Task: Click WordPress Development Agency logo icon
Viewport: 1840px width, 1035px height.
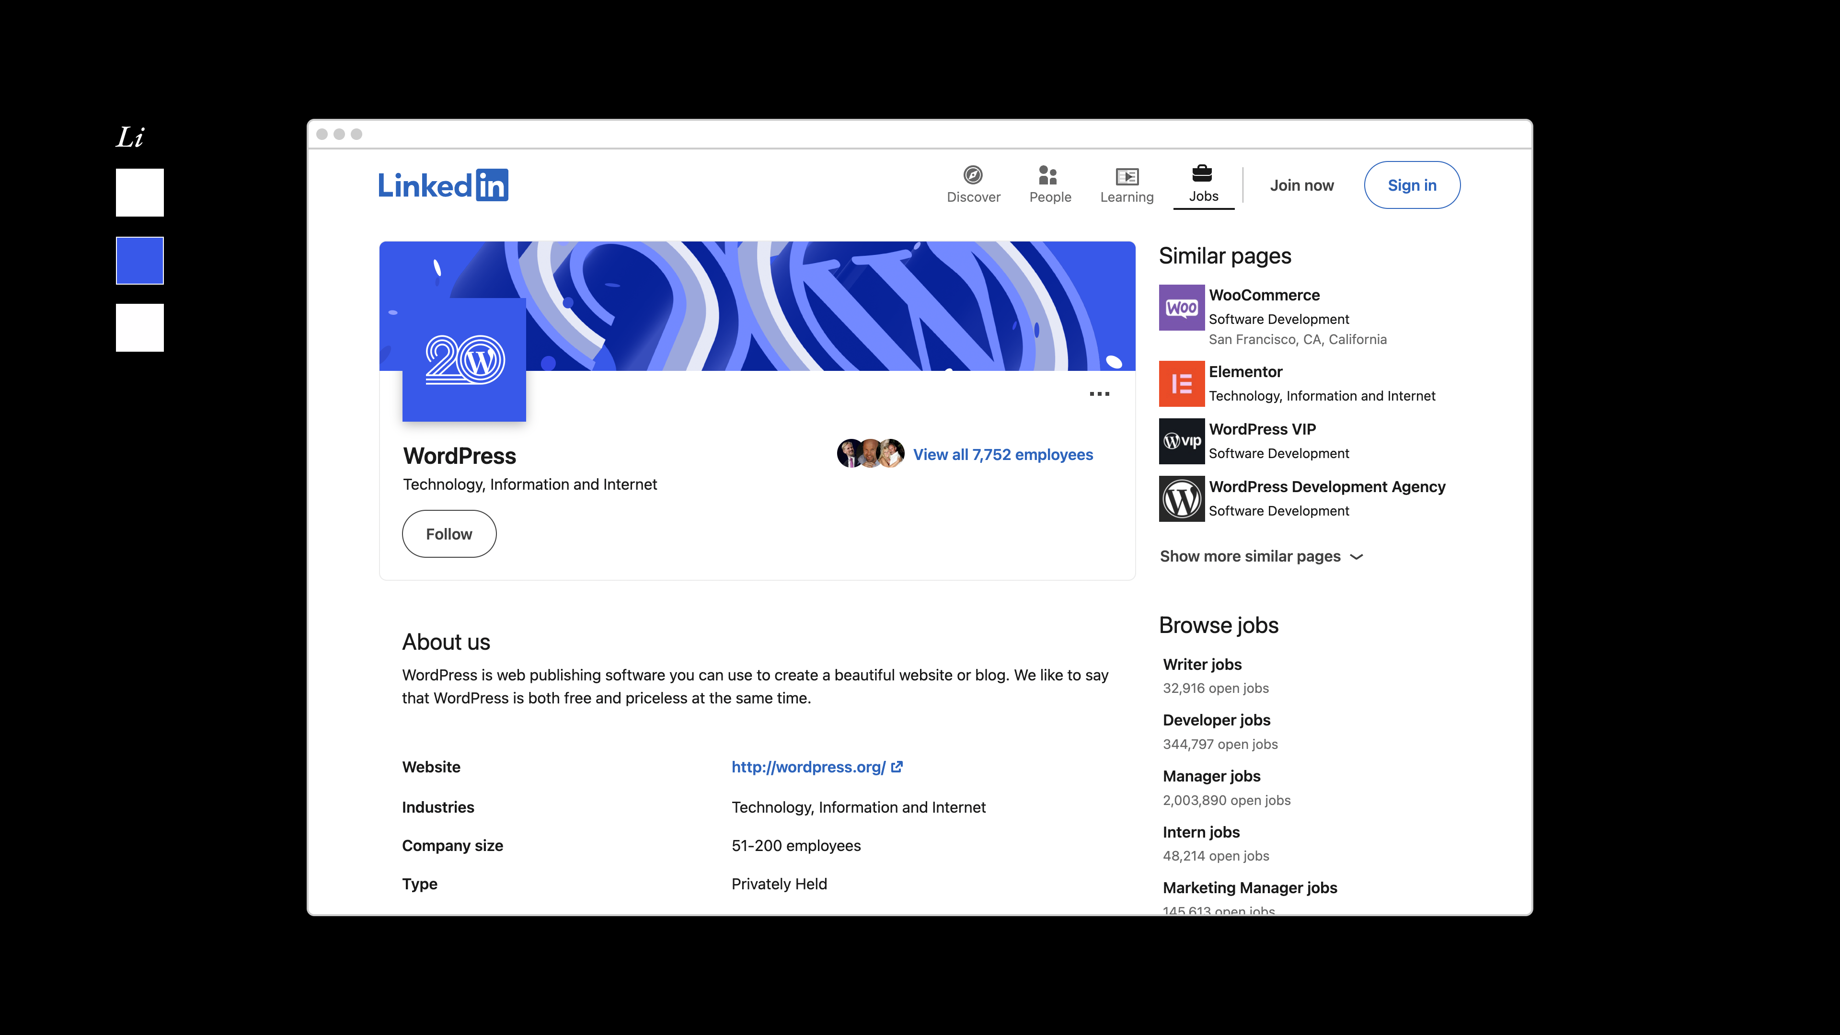Action: (x=1181, y=498)
